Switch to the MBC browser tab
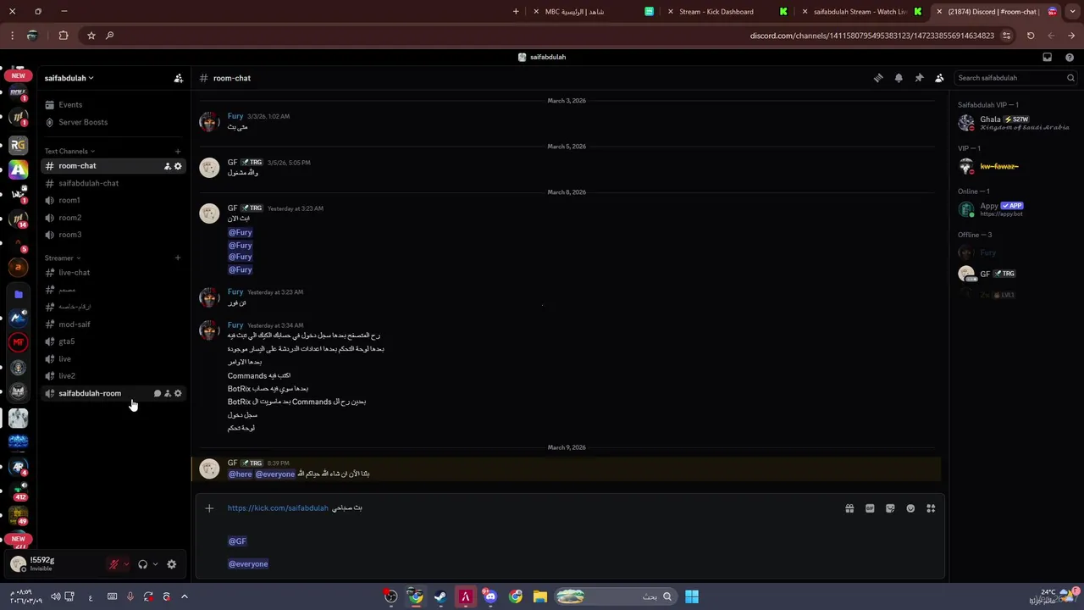 [x=593, y=12]
